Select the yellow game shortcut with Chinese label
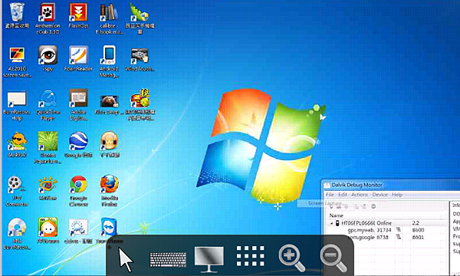460x276 pixels. [140, 105]
